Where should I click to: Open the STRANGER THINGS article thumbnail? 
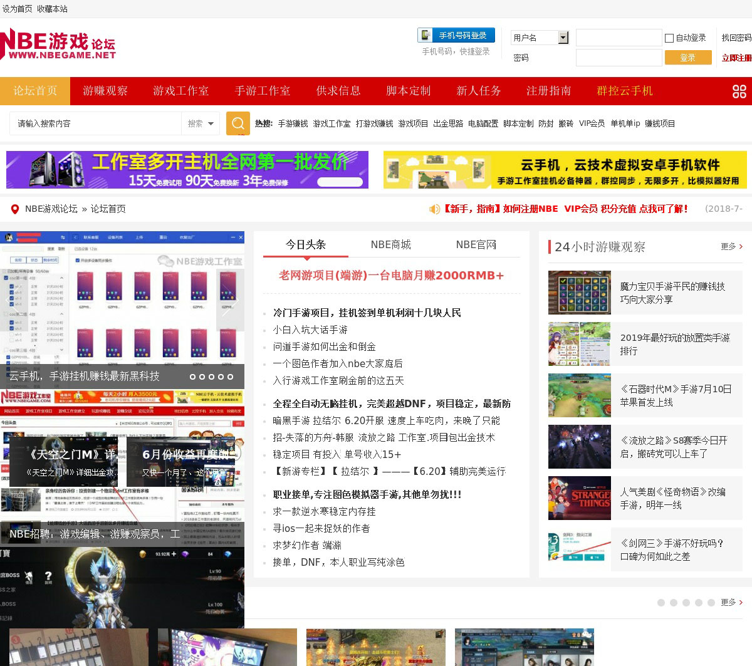(x=579, y=499)
